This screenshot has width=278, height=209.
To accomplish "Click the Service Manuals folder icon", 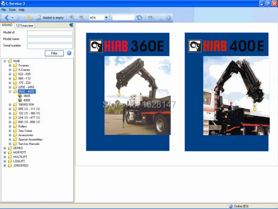I will click(15, 144).
